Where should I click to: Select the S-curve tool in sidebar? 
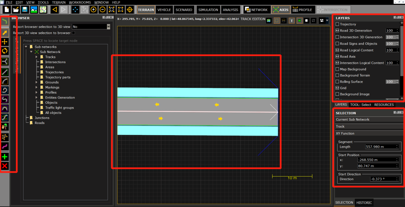pos(4,99)
